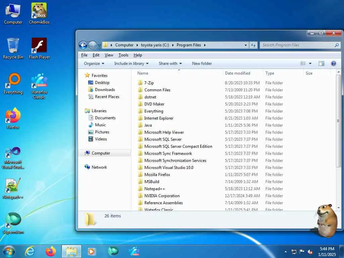Select Microsoft Visual Studio 10.0 folder
Screen dimensions: 344x258
coord(166,168)
